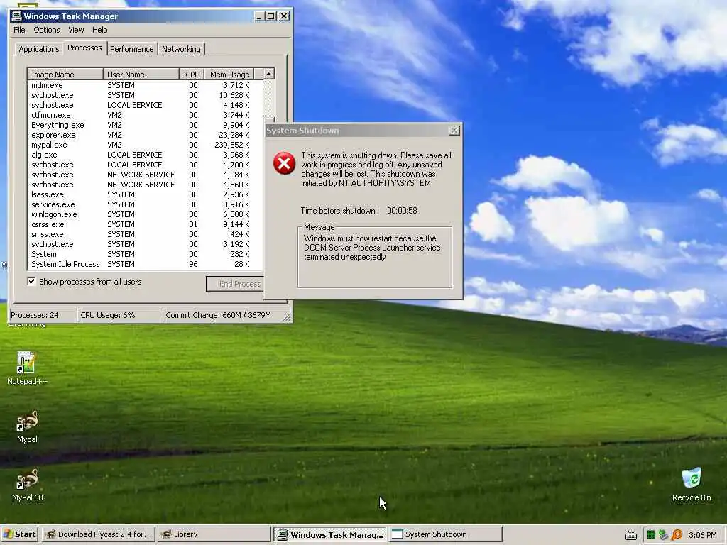Sort by Image Name column header
This screenshot has width=727, height=545.
coord(65,74)
